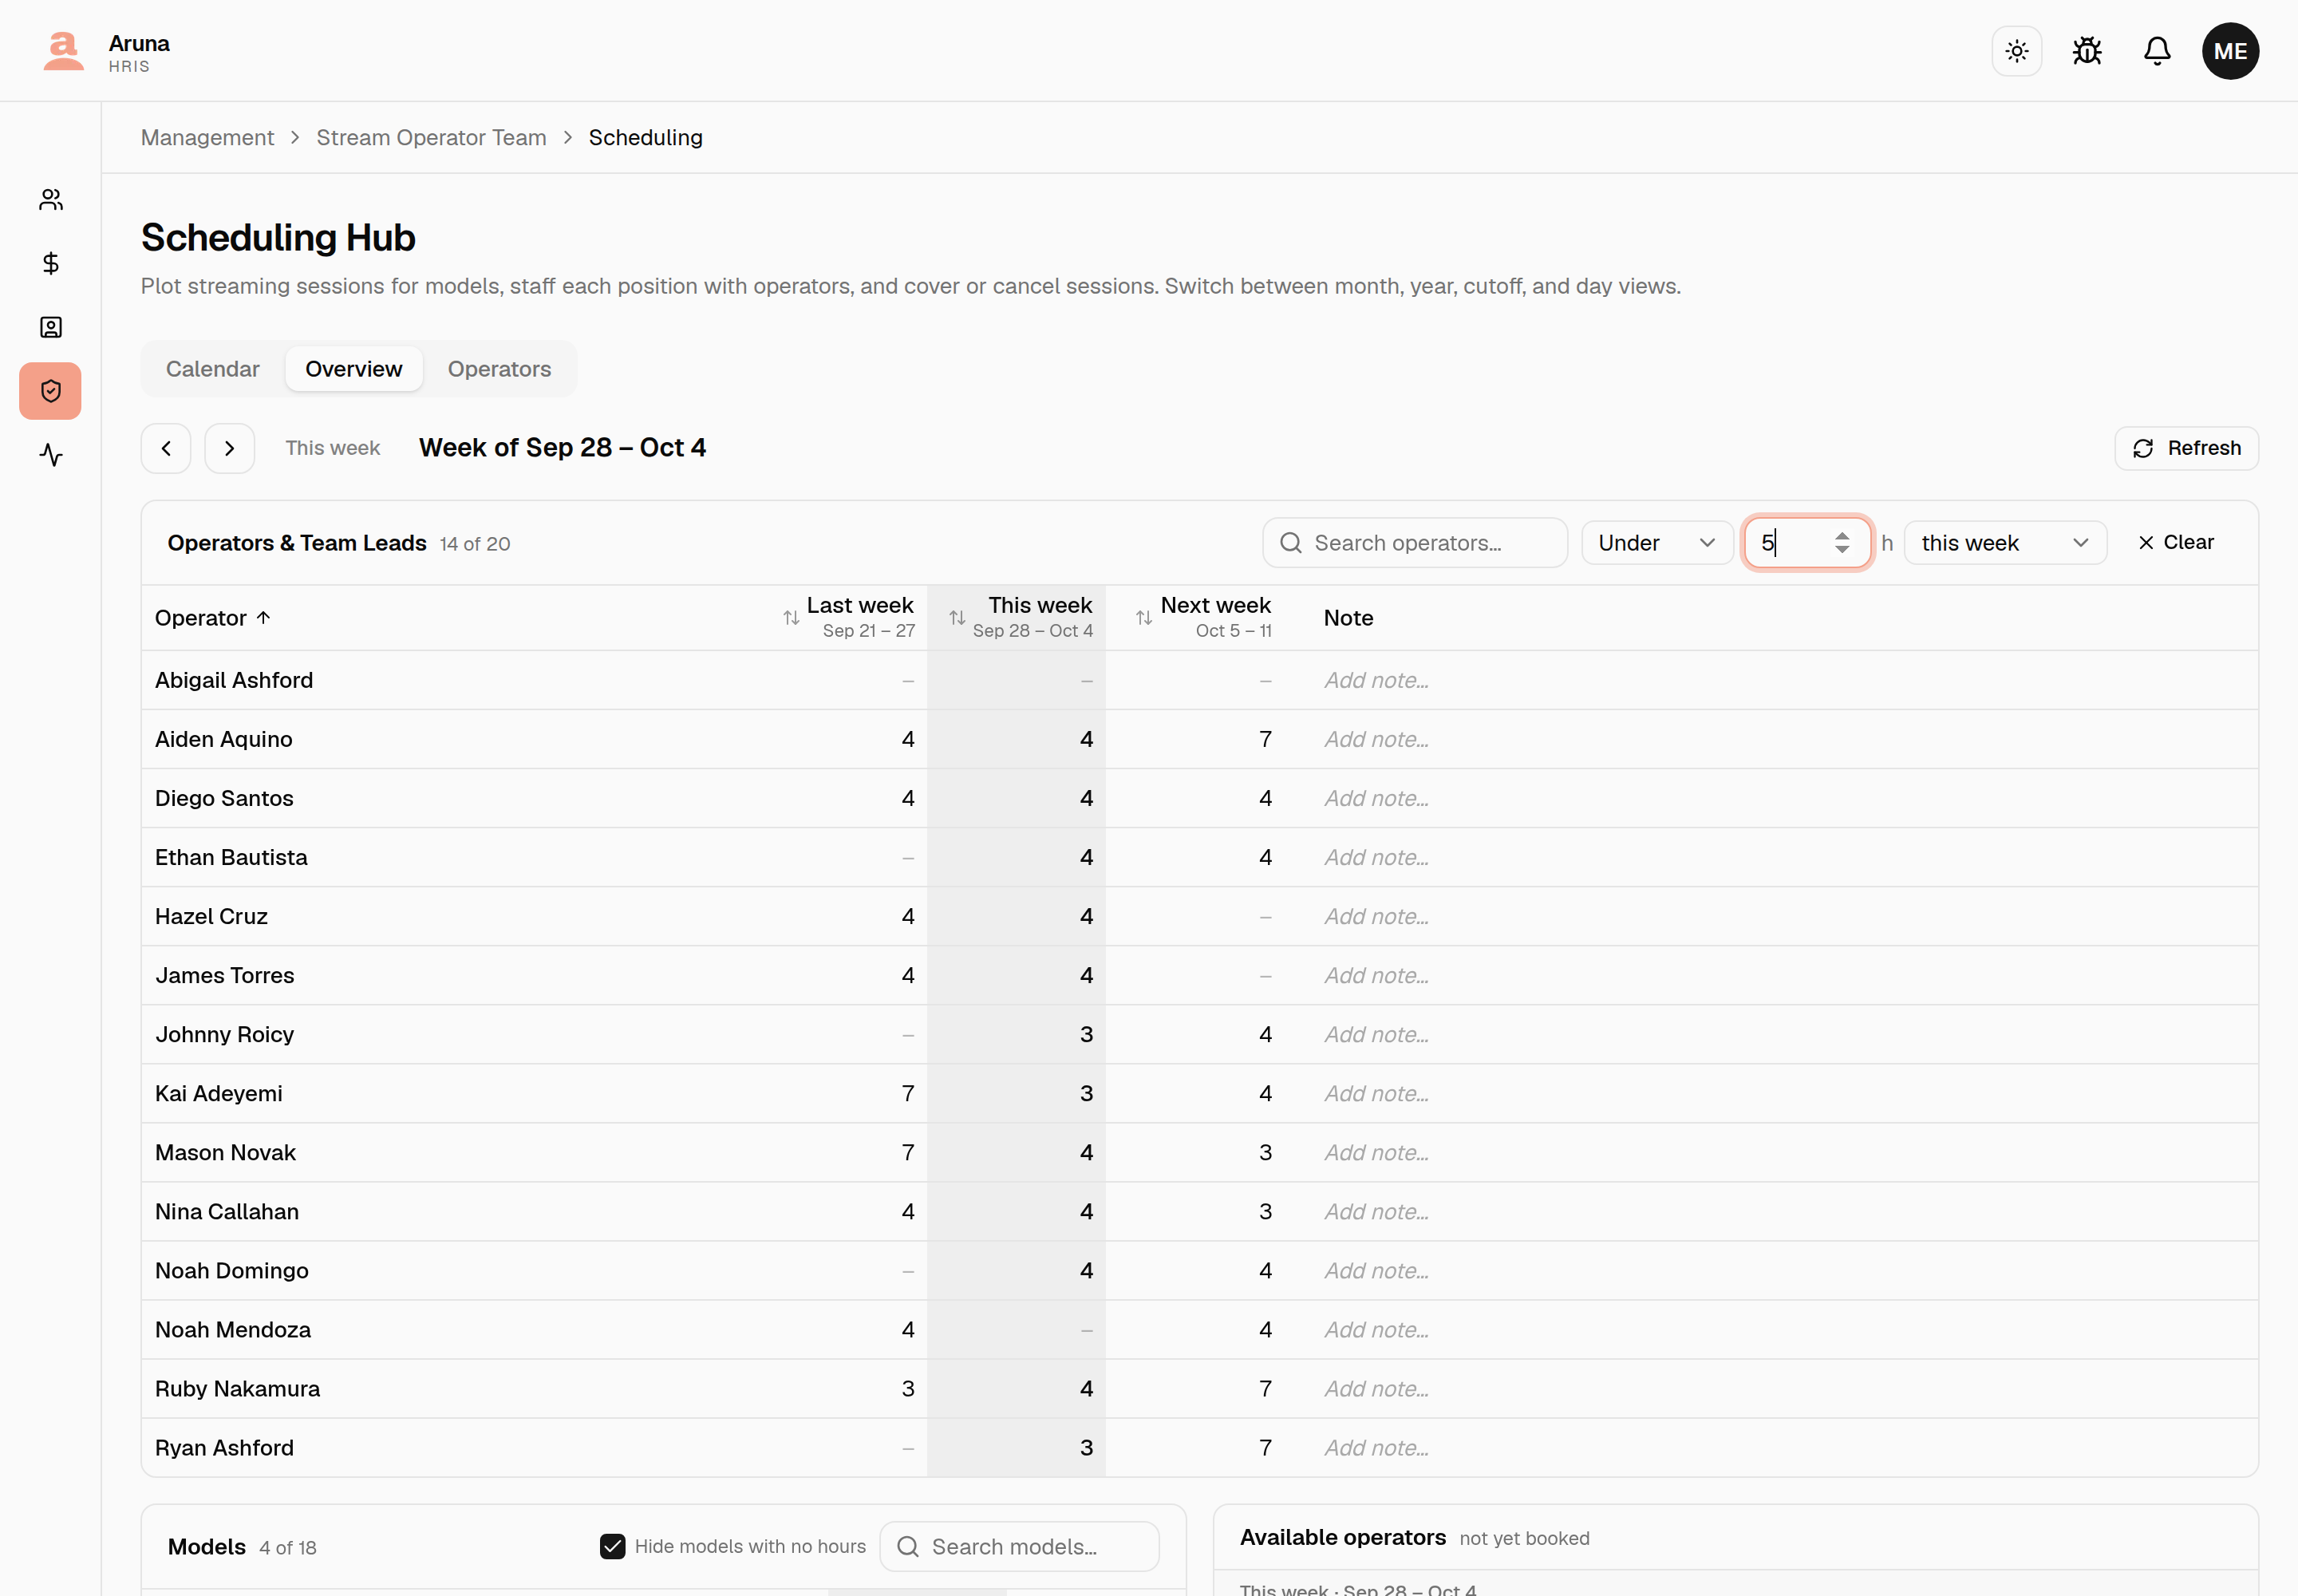Switch to the Operators tab
Viewport: 2298px width, 1596px height.
click(x=499, y=369)
